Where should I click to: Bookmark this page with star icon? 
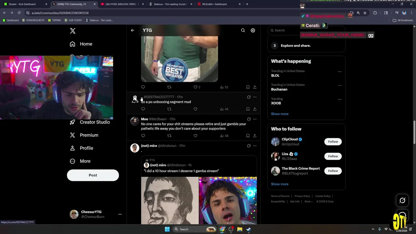pyautogui.click(x=365, y=13)
